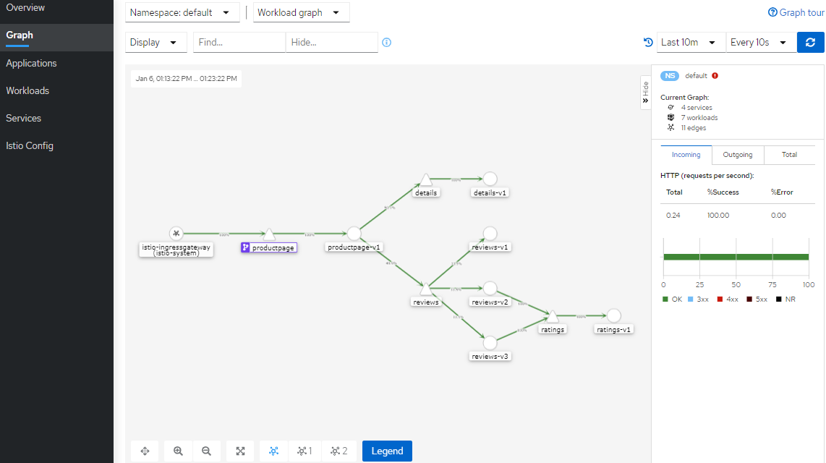Click the red error icon beside default

(715, 76)
